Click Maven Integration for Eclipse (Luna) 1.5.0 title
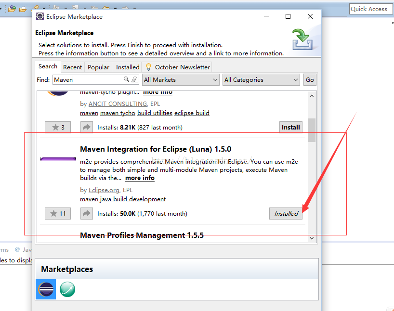The image size is (394, 311). [156, 149]
